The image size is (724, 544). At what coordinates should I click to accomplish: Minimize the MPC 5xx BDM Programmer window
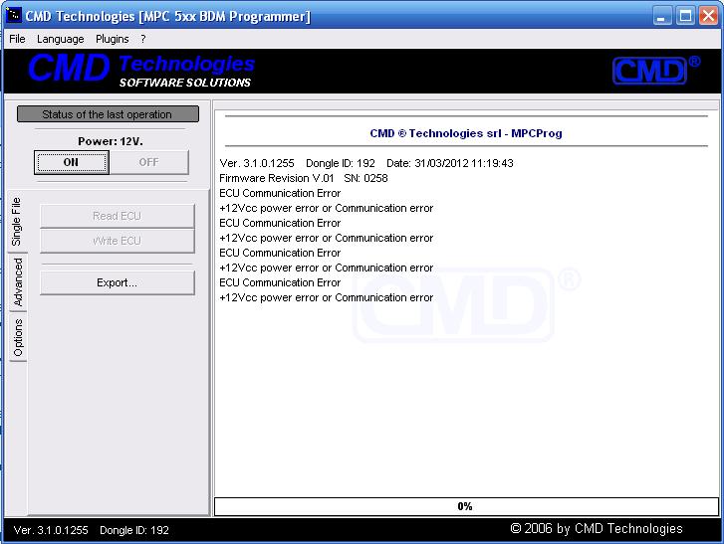pos(662,16)
